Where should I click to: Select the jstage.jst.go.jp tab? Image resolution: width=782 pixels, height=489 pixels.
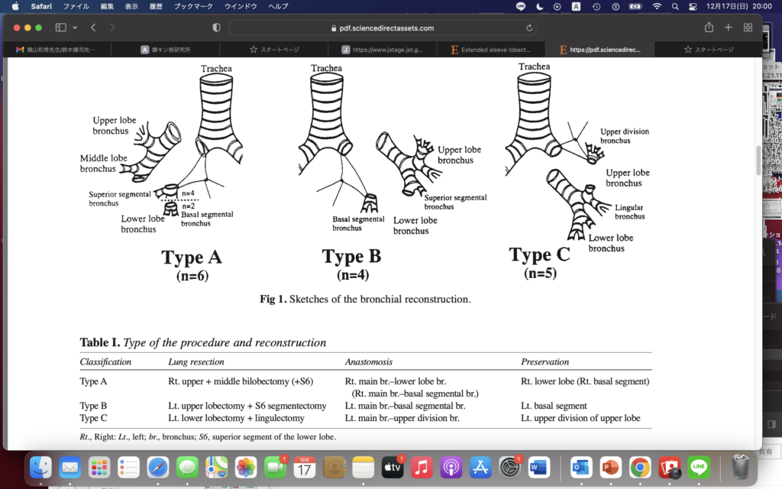(x=386, y=50)
